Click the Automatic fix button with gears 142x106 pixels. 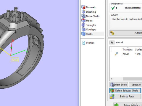[x=126, y=33]
